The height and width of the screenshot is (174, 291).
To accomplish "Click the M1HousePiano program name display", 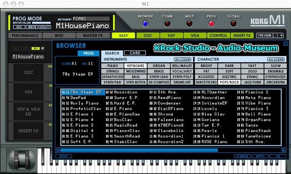I will pyautogui.click(x=83, y=26).
